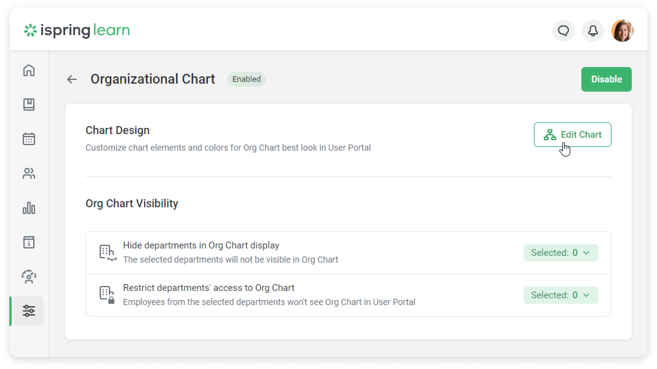Open the Settings sliders sidebar icon
This screenshot has width=657, height=369.
pyautogui.click(x=29, y=311)
